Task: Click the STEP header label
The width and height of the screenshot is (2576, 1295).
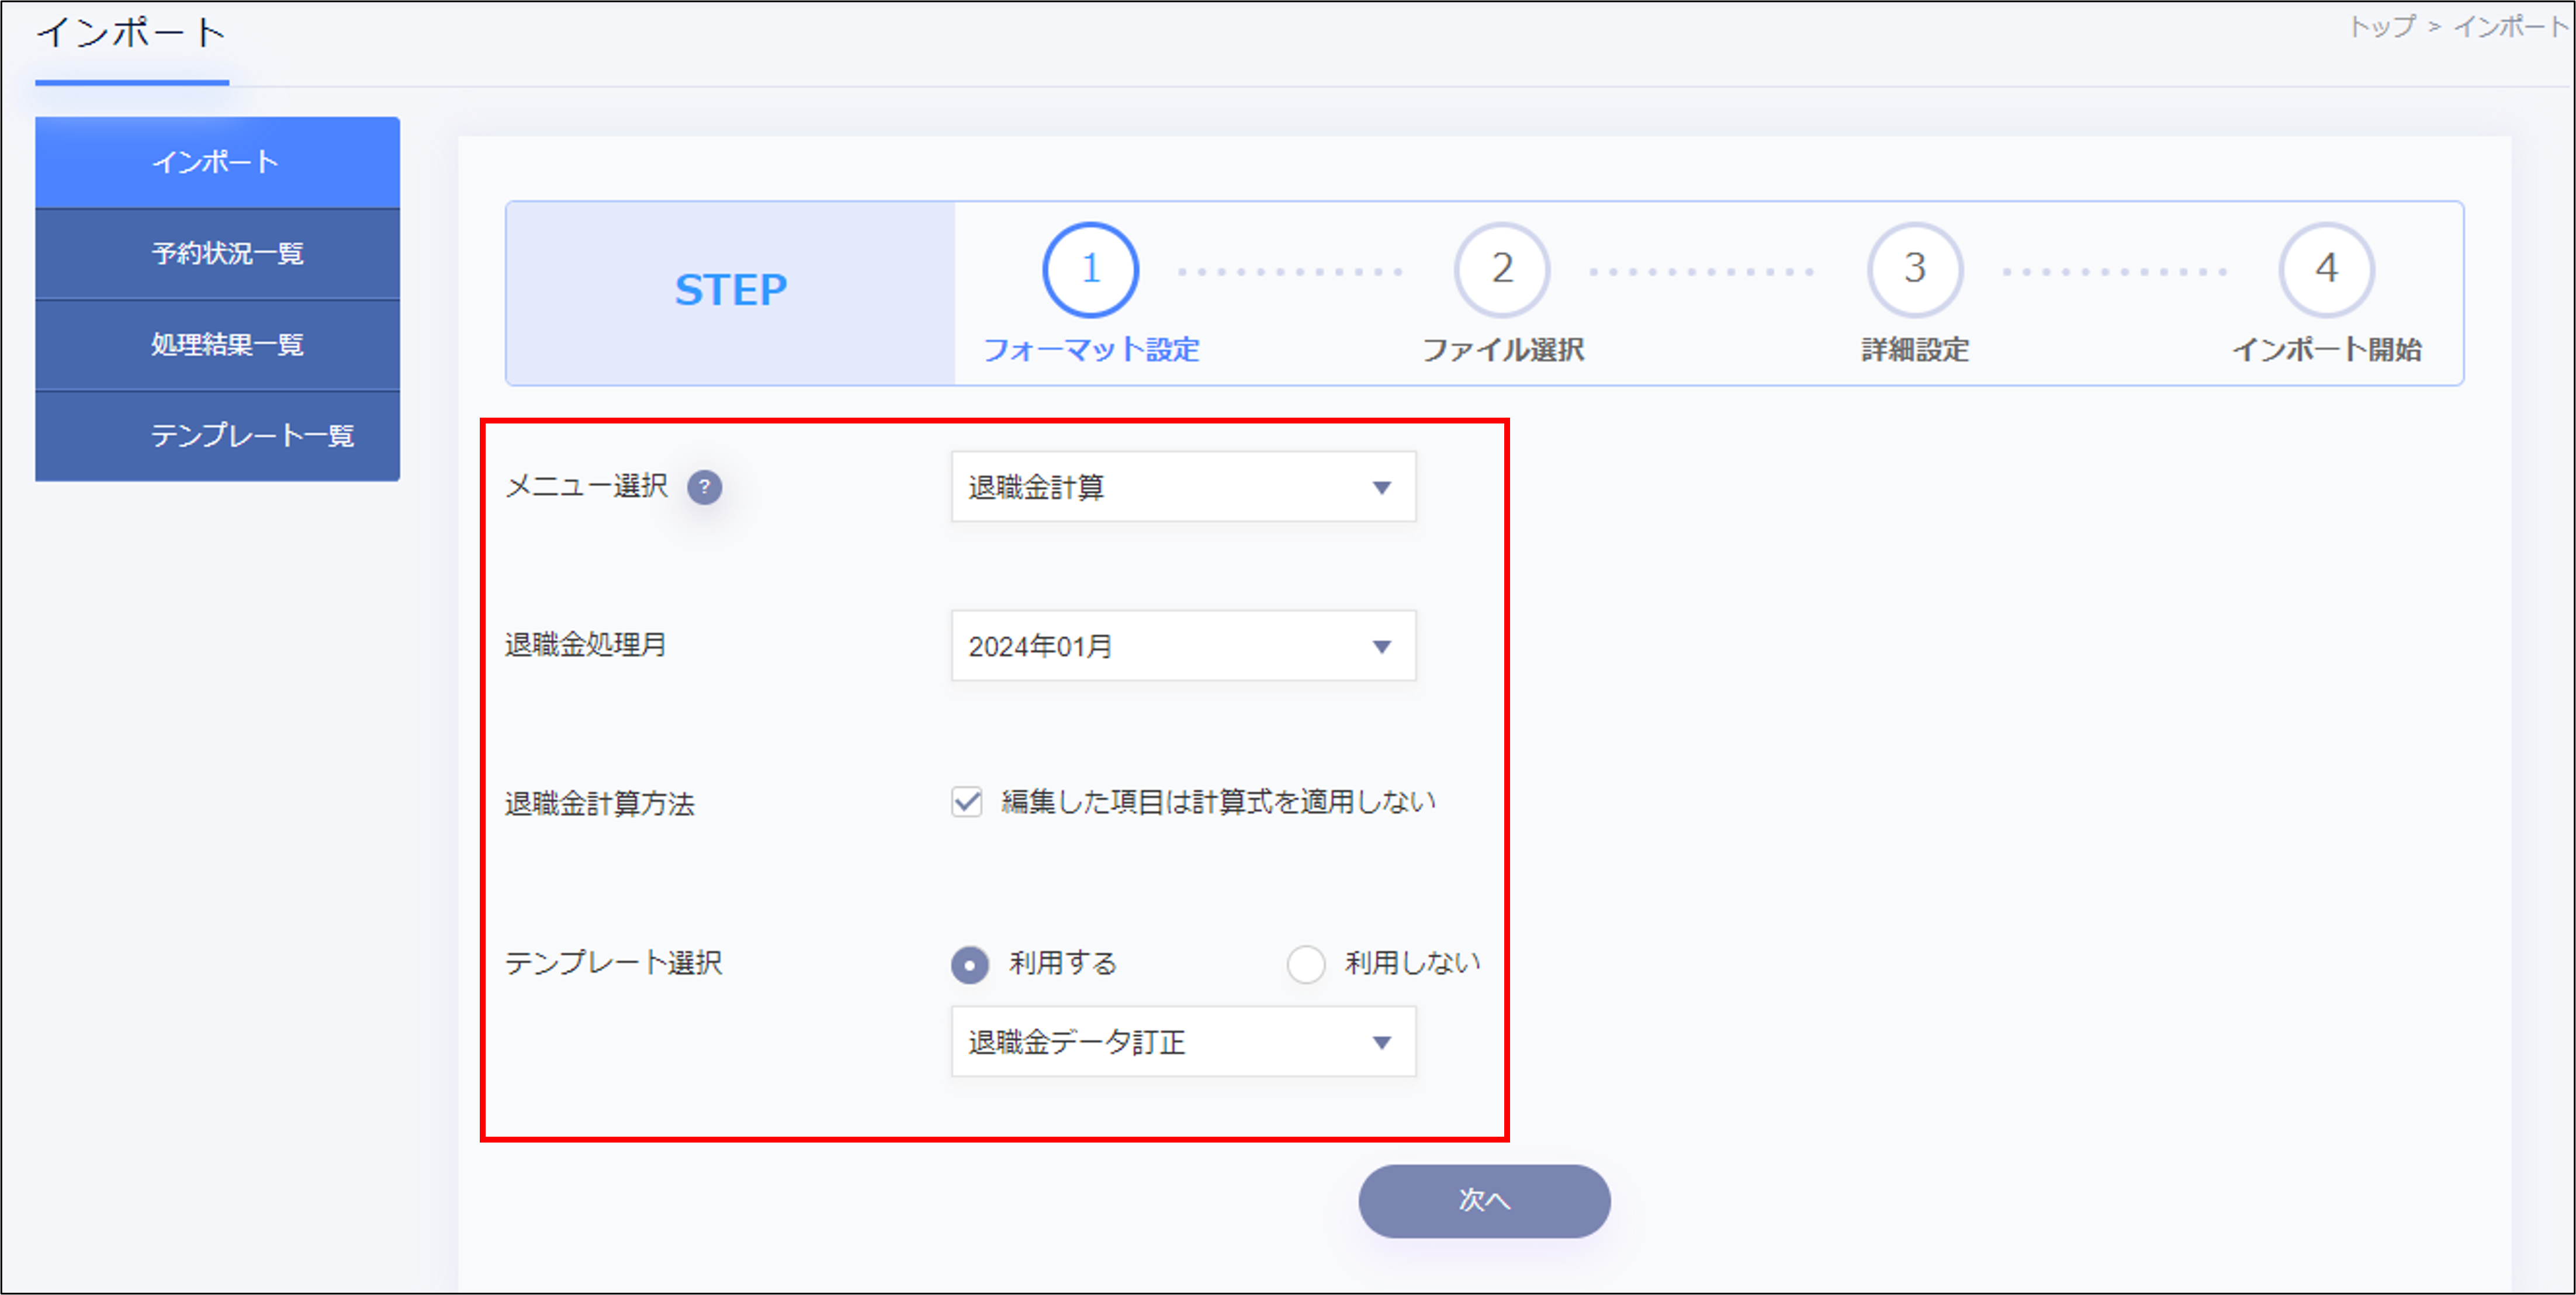Action: (730, 291)
